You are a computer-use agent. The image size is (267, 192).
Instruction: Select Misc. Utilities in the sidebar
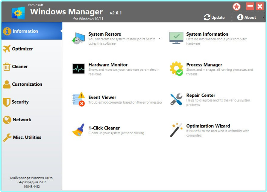[27, 137]
